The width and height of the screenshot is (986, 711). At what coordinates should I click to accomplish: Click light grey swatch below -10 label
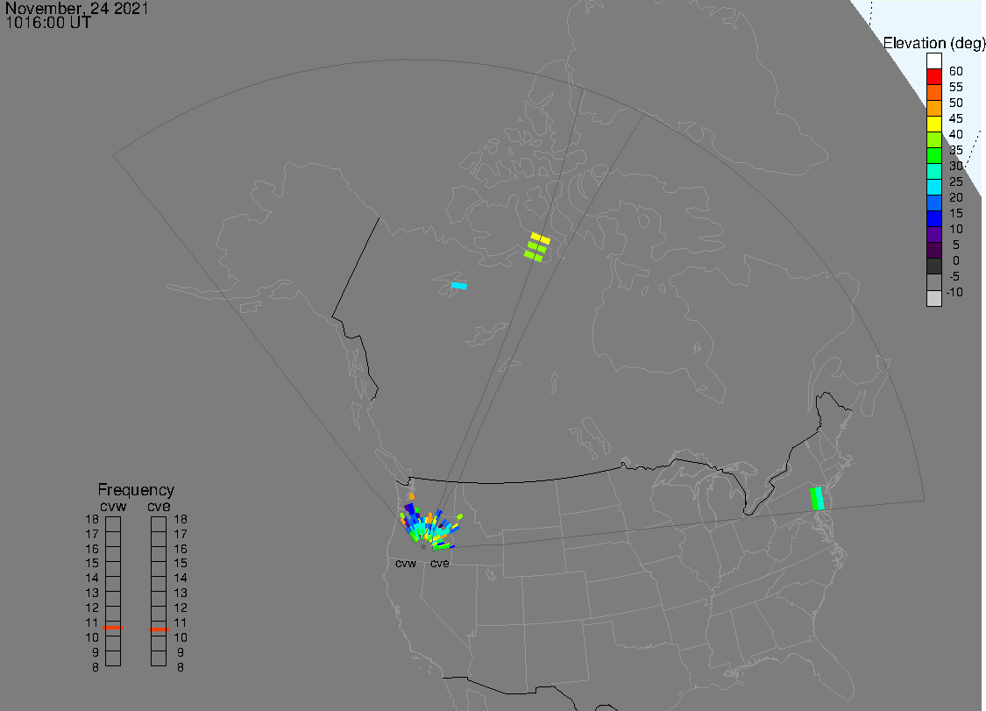coord(933,298)
